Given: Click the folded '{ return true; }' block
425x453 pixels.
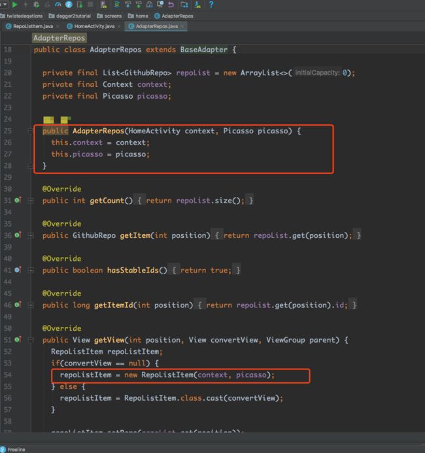Looking at the screenshot, I should coord(204,270).
